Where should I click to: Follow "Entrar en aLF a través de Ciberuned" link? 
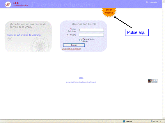tap(24, 35)
